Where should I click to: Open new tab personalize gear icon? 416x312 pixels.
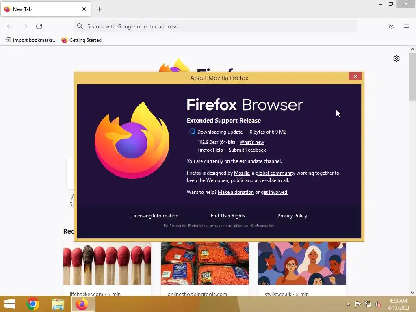pos(396,58)
